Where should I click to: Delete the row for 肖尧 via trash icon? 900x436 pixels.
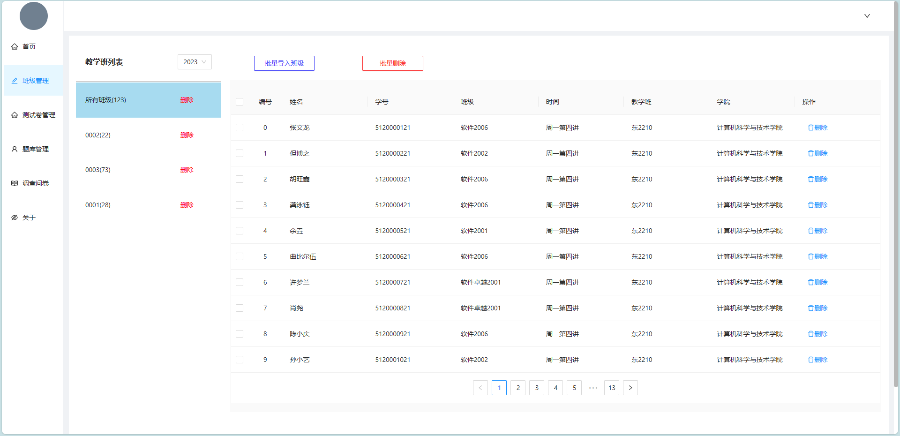tap(811, 308)
